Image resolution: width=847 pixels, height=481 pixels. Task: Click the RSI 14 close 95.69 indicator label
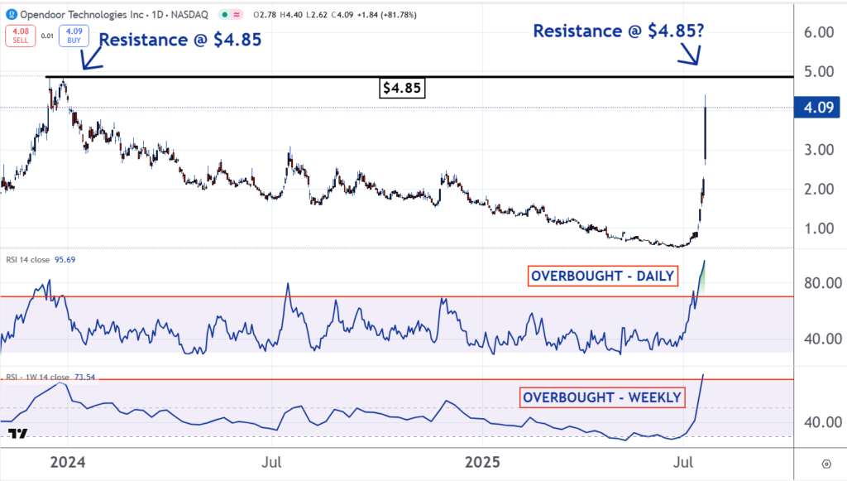click(41, 260)
